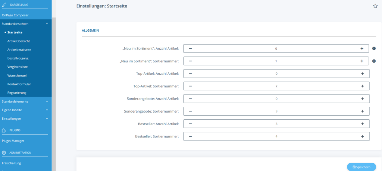382x171 pixels.
Task: Click the Einstellungen: Startseite page title
Action: 101,6
